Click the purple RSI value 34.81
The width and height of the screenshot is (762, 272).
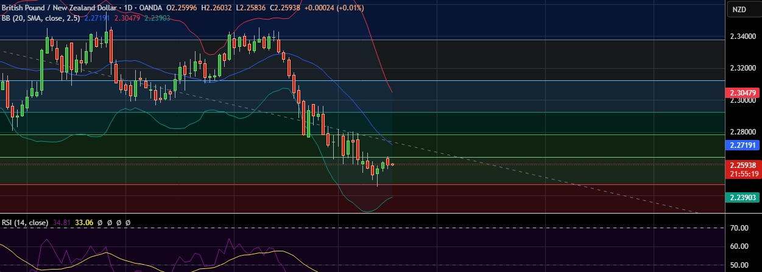click(62, 223)
